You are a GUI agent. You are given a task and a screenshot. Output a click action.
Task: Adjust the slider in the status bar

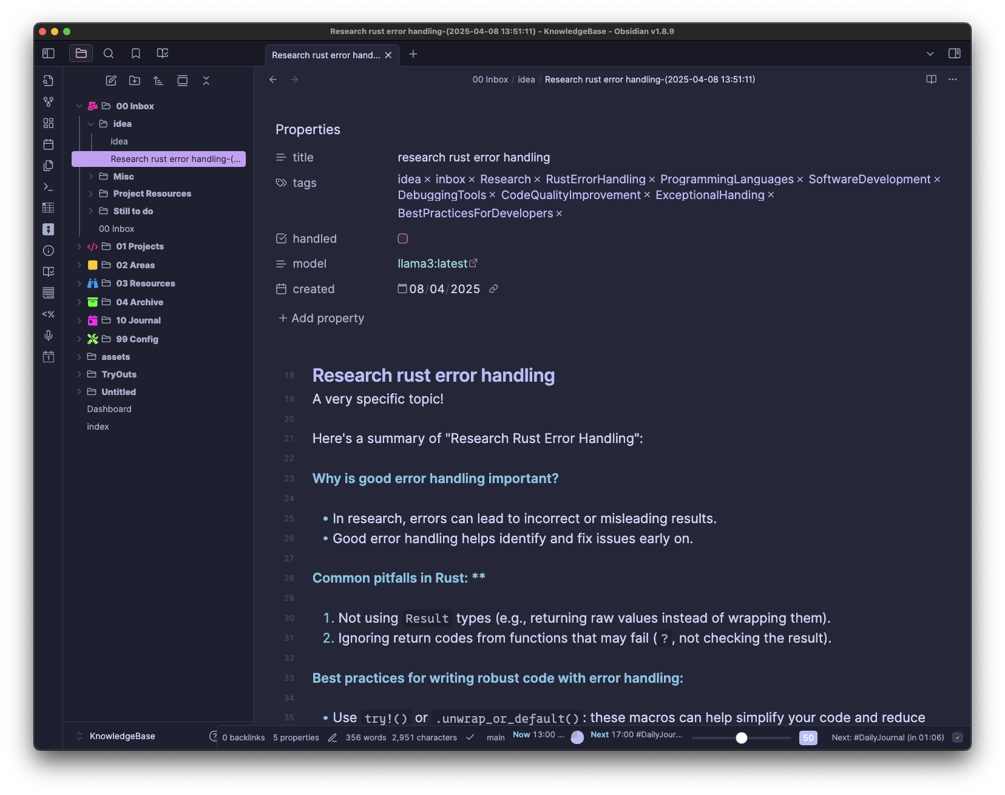pyautogui.click(x=741, y=738)
